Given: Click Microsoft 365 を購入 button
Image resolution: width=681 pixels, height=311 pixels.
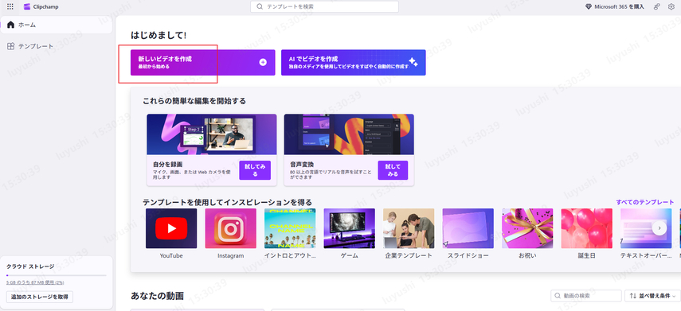Looking at the screenshot, I should 615,6.
